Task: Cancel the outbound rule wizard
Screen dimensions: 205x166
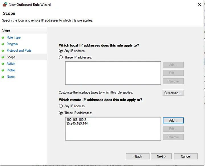Action: point(186,156)
